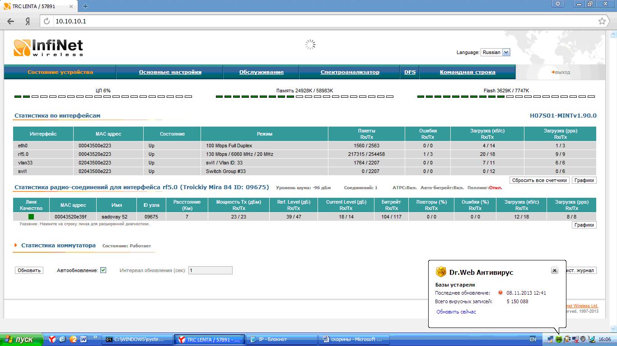
Task: Toggle the Автообновление checkbox
Action: pos(103,270)
